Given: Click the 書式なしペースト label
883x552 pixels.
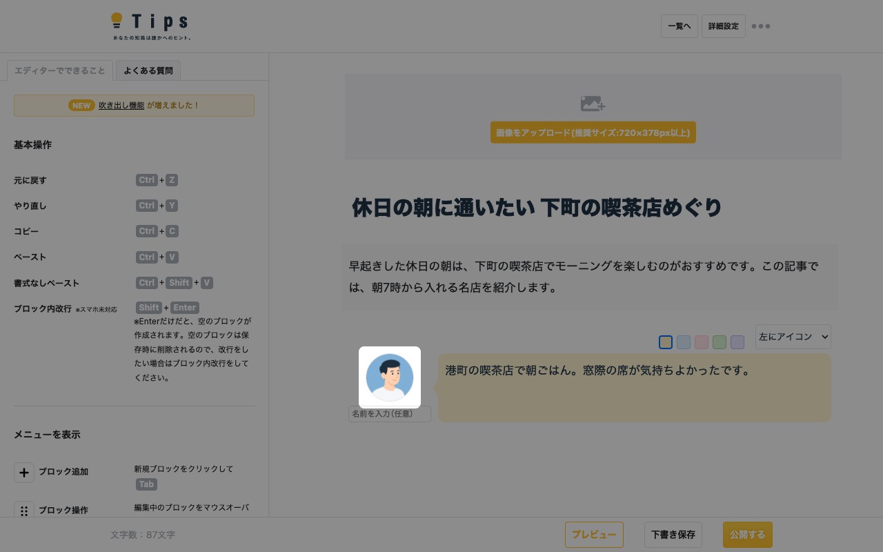Looking at the screenshot, I should click(46, 283).
